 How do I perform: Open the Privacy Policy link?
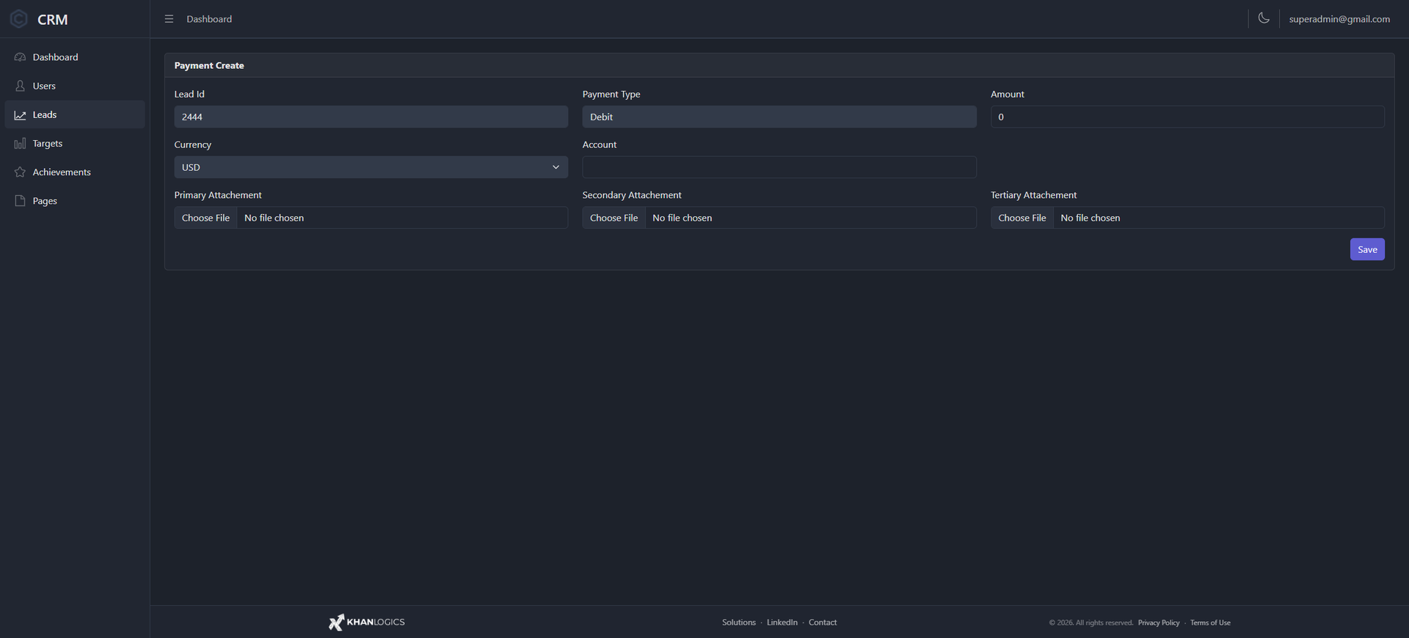pyautogui.click(x=1159, y=623)
